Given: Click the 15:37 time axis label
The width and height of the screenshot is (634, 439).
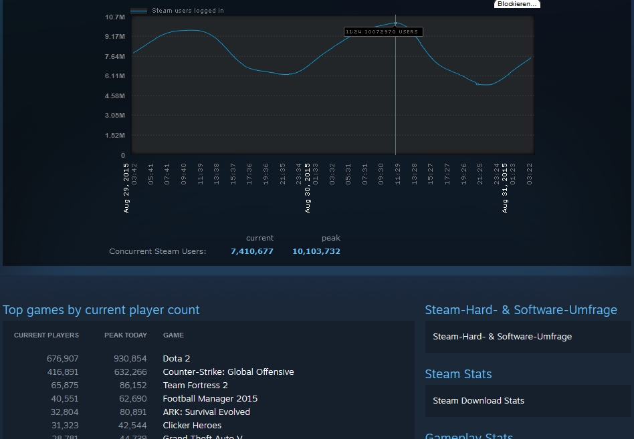Looking at the screenshot, I should 233,174.
